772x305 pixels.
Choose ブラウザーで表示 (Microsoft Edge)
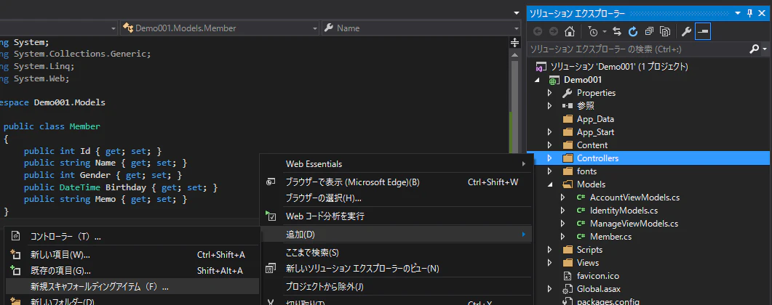pos(397,182)
